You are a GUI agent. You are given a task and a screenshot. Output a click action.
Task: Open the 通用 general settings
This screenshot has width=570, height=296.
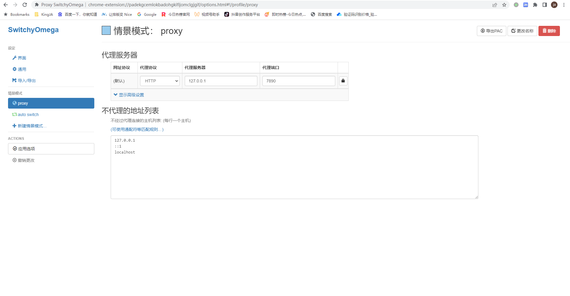[19, 69]
